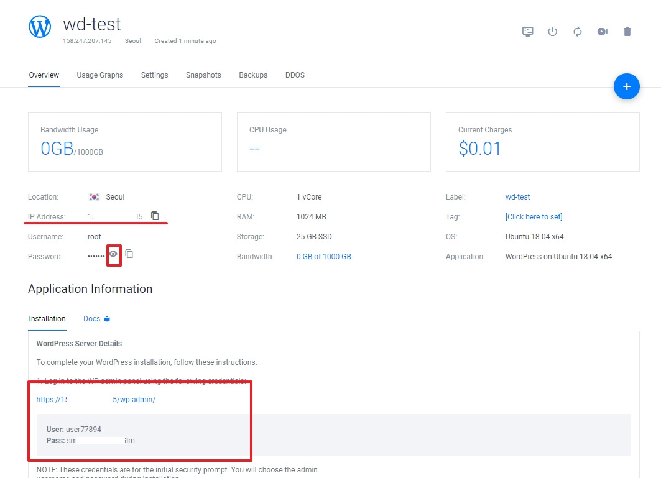
Task: Click the power stop server icon
Action: pyautogui.click(x=552, y=32)
